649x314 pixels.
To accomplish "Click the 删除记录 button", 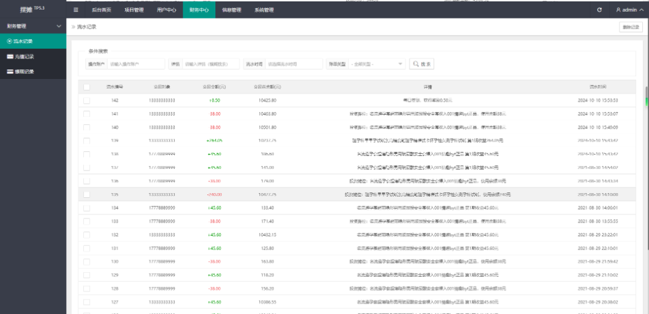I will [631, 27].
